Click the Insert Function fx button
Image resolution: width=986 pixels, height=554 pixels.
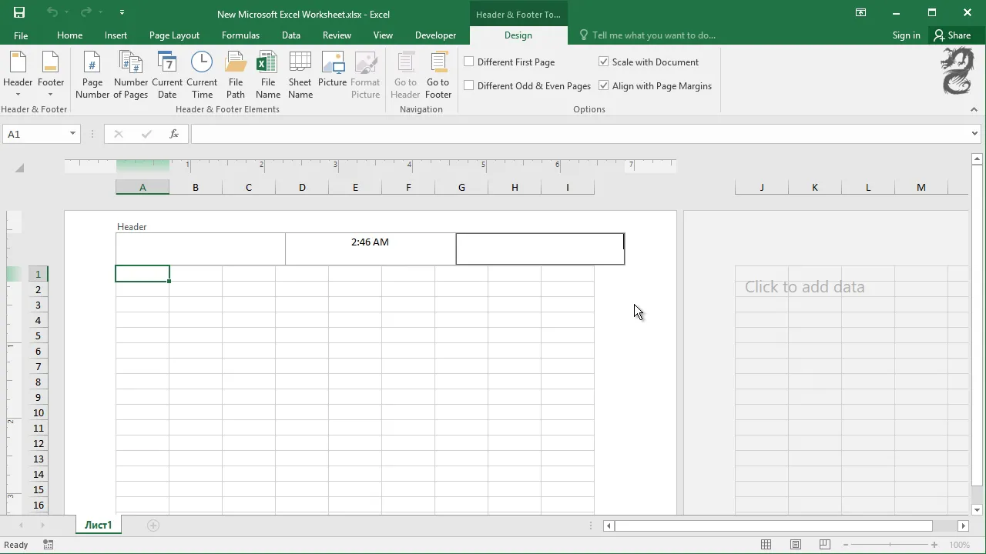point(174,134)
